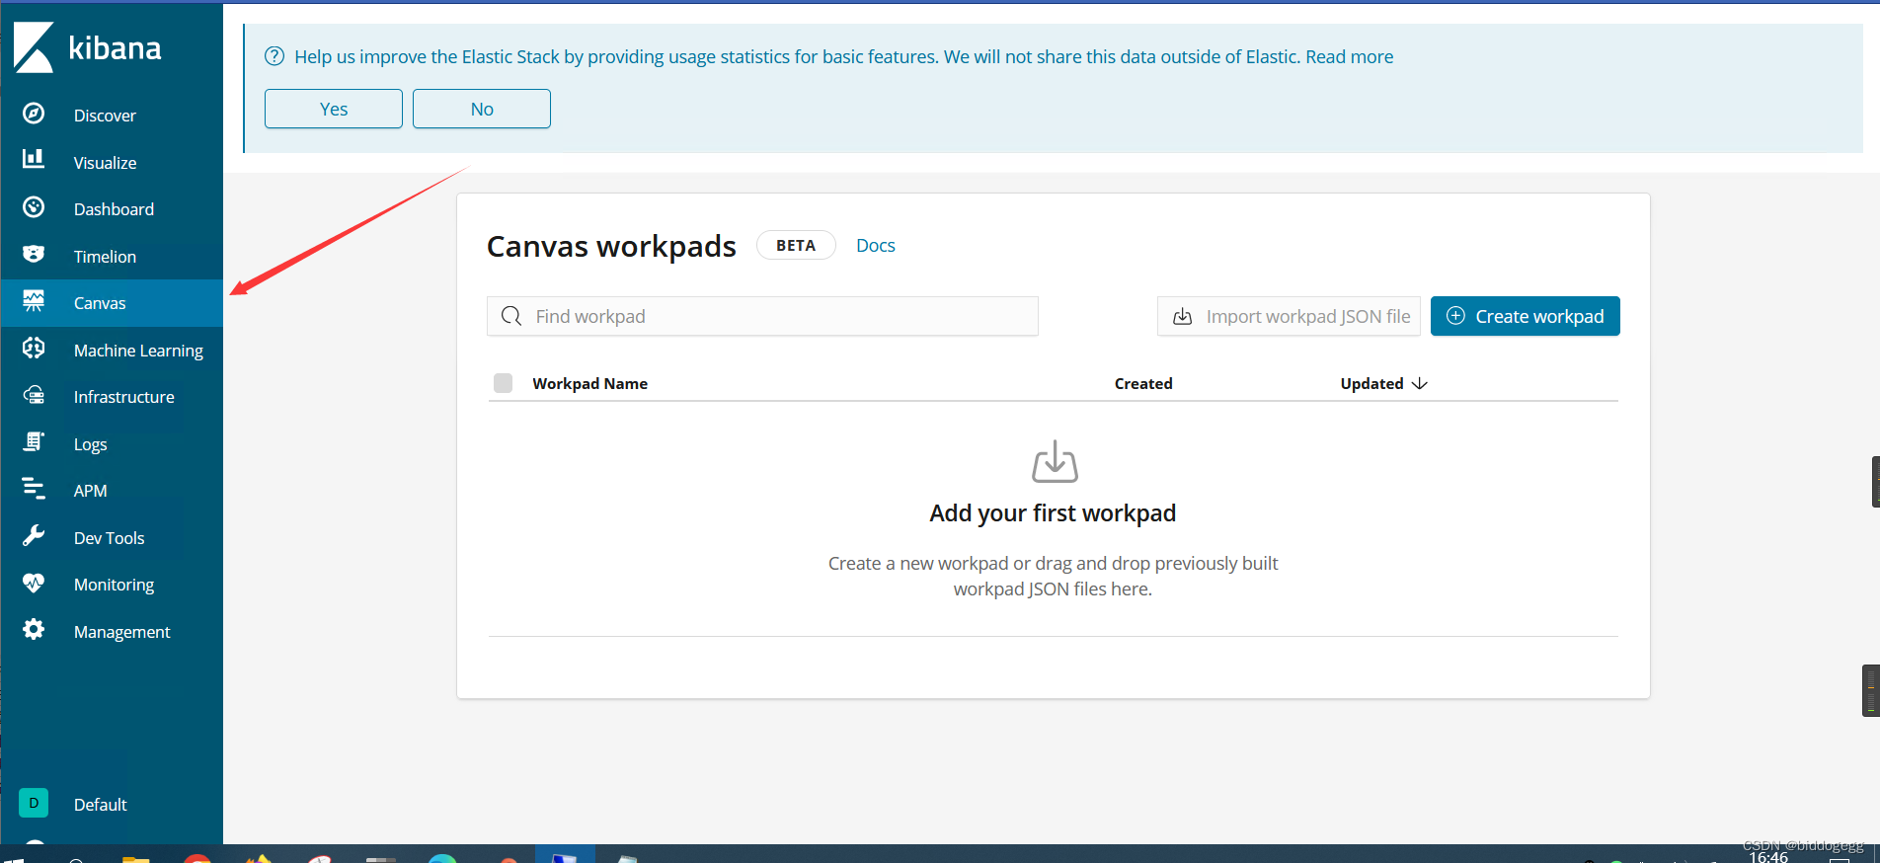Image resolution: width=1880 pixels, height=863 pixels.
Task: Open Dashboard via gauge icon
Action: tap(34, 207)
